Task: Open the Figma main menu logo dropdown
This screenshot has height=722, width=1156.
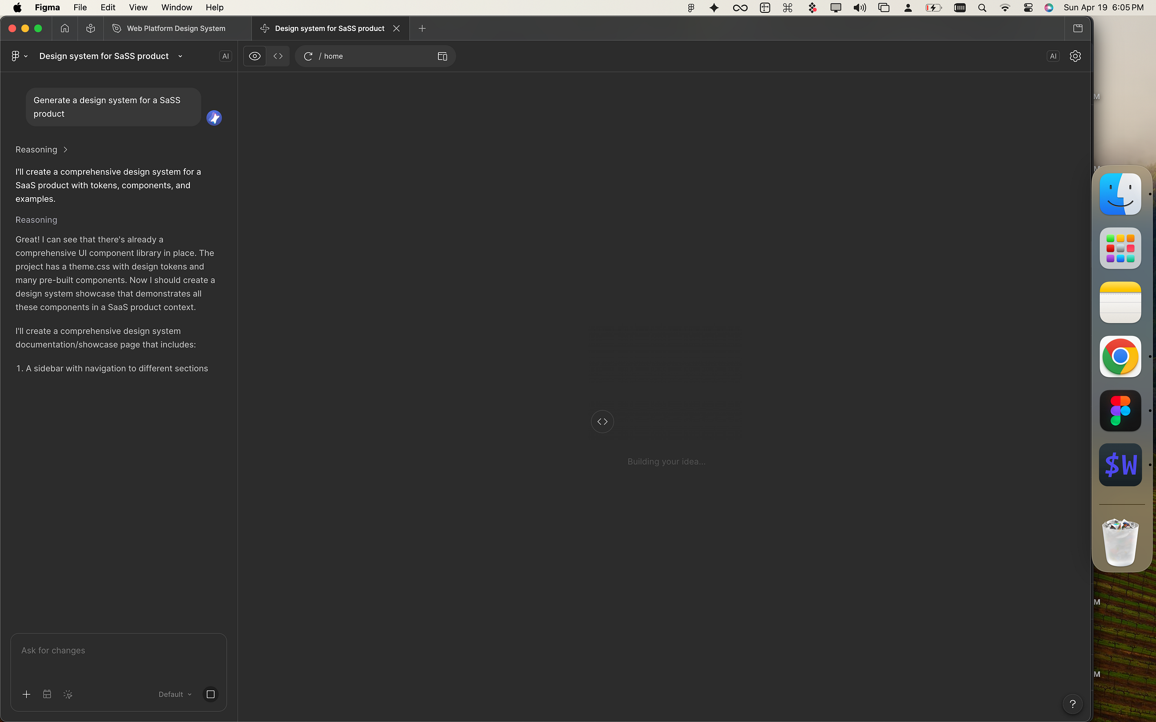Action: (x=19, y=56)
